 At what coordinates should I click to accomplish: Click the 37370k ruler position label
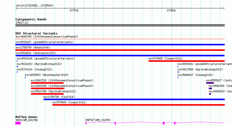(x=74, y=10)
